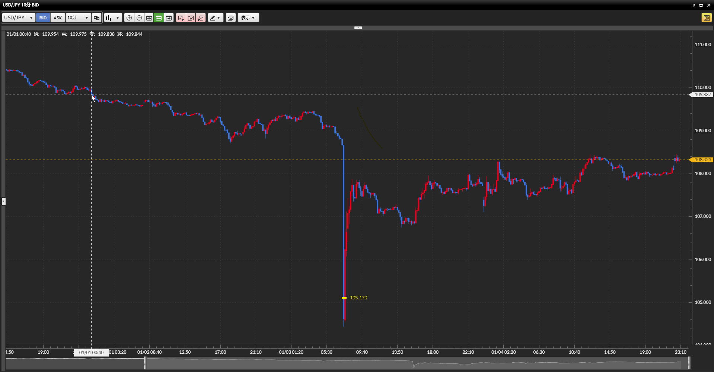Image resolution: width=714 pixels, height=372 pixels.
Task: Toggle the green horizontal auto-scale button
Action: point(159,18)
